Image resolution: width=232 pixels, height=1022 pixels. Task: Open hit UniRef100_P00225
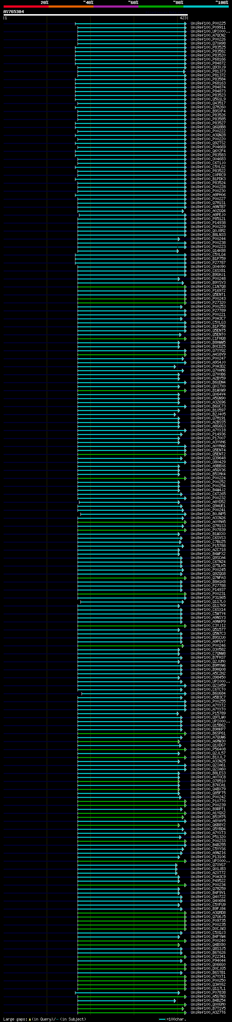208,24
